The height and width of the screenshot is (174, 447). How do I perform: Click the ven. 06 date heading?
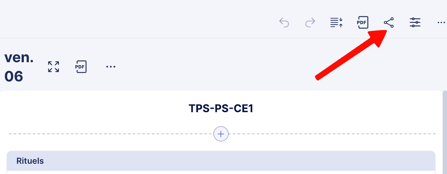[x=19, y=58]
